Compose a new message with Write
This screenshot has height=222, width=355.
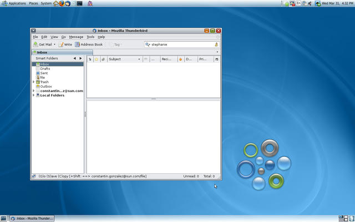pyautogui.click(x=65, y=44)
